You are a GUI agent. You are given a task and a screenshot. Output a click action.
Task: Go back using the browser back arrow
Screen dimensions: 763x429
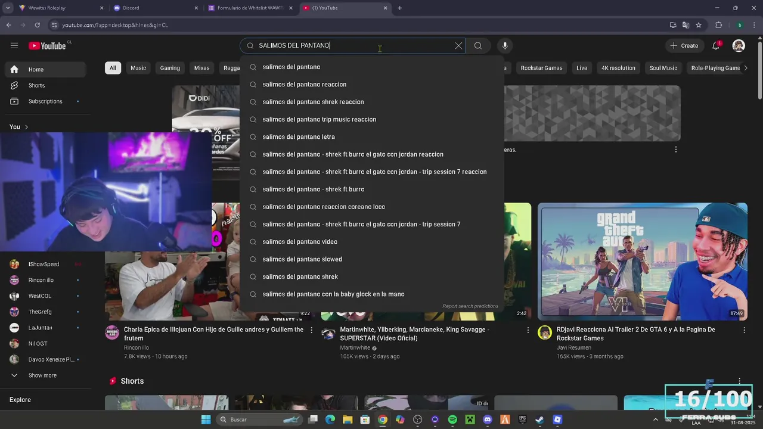[x=9, y=25]
